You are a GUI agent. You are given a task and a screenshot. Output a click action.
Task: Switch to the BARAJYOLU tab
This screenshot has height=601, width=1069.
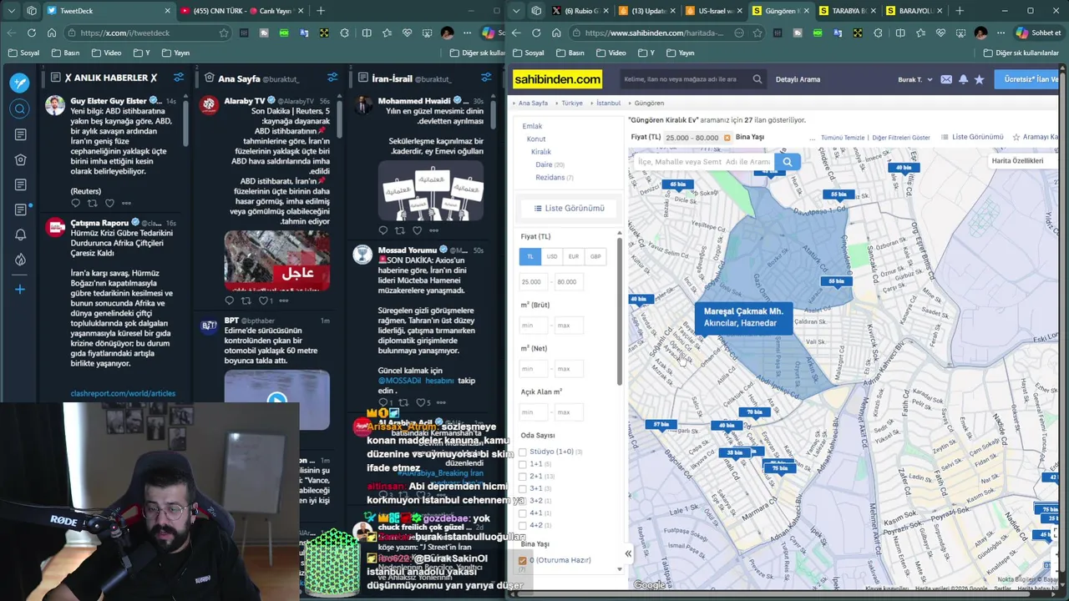point(913,11)
